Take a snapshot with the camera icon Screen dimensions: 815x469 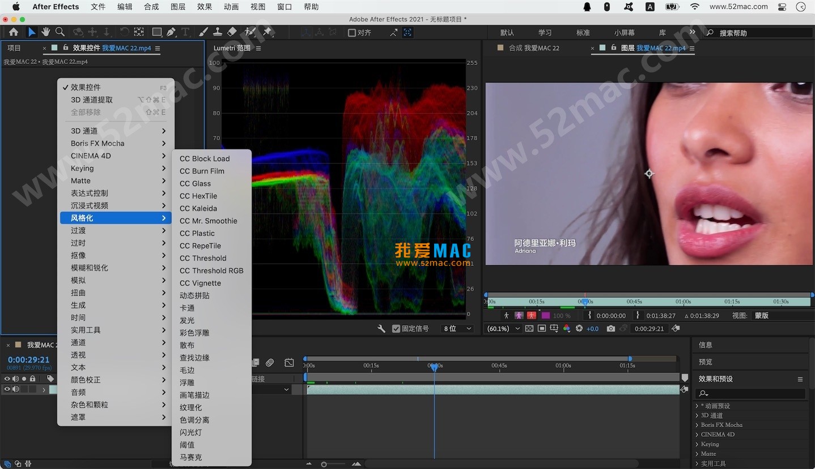610,329
